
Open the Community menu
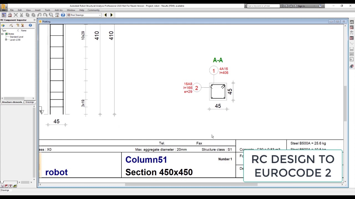(x=93, y=10)
